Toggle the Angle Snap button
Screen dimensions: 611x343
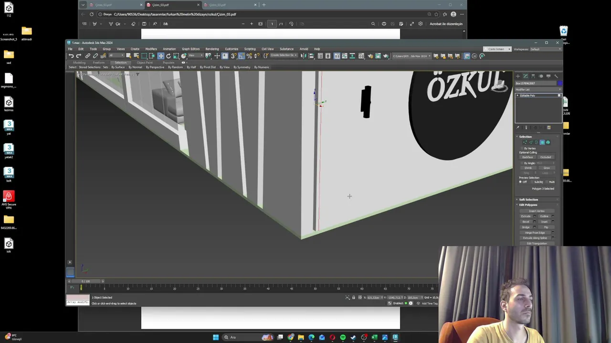[x=242, y=56]
